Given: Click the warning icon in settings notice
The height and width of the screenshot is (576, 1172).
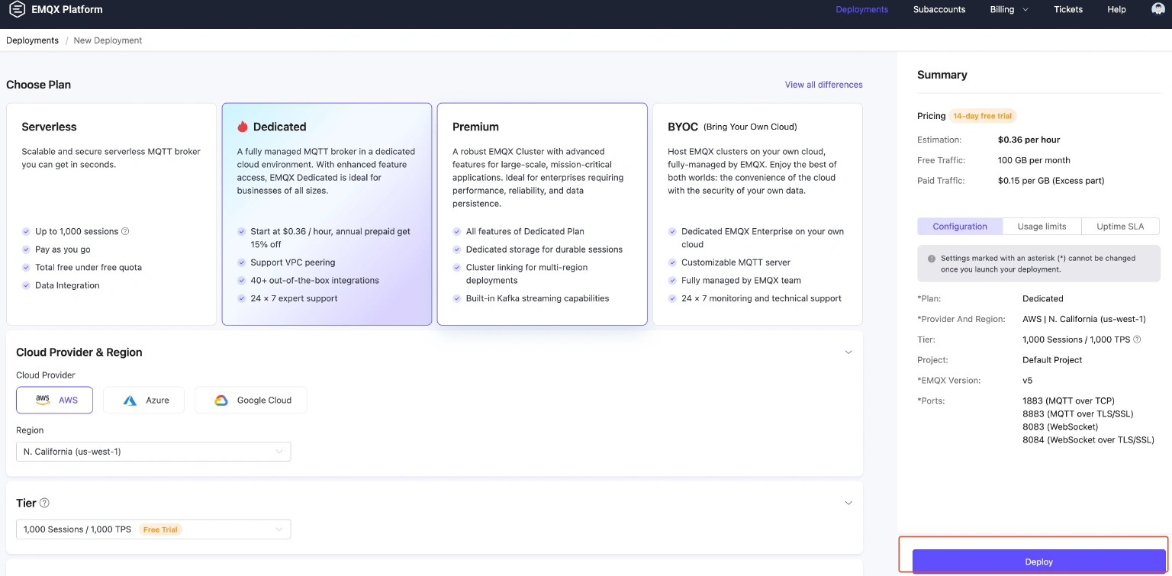Looking at the screenshot, I should [x=931, y=259].
